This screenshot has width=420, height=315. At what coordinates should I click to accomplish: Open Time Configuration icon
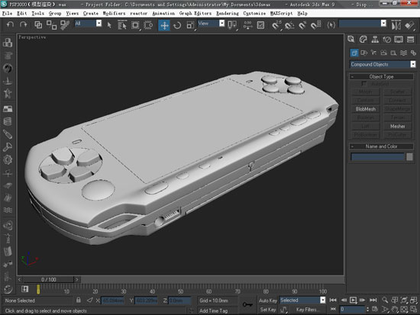[x=375, y=310]
